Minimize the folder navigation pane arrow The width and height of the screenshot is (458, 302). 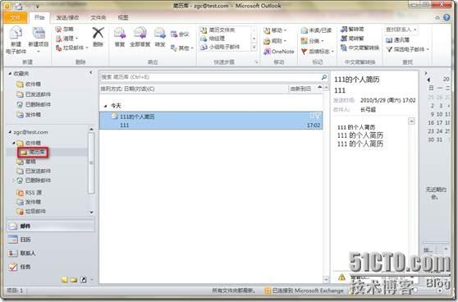(90, 72)
